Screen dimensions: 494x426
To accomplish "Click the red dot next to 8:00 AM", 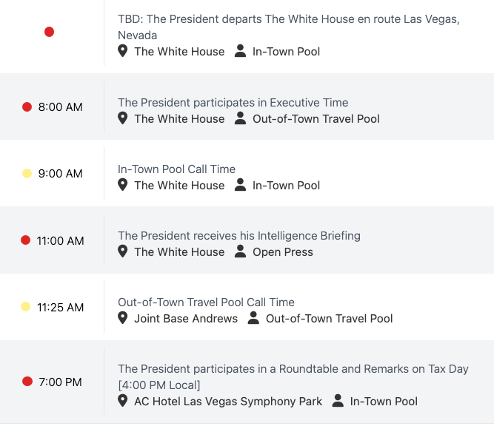I will pos(27,107).
